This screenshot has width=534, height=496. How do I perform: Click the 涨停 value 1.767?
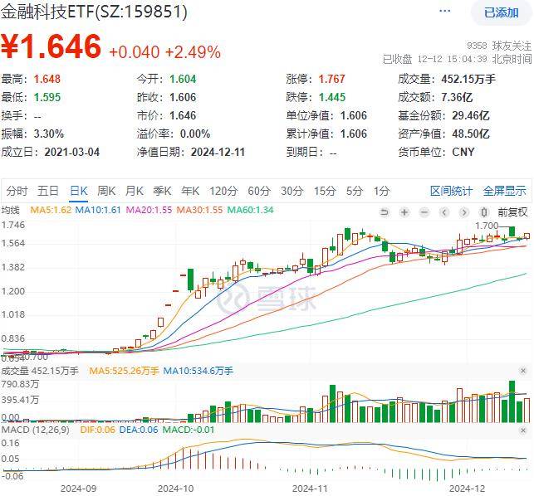click(331, 79)
